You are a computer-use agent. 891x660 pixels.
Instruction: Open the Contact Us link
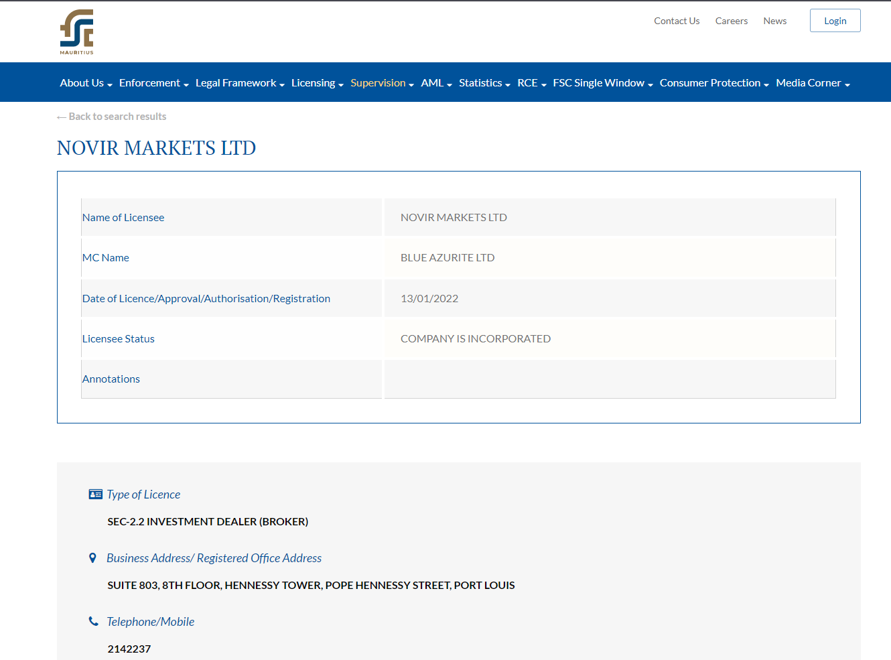[677, 21]
